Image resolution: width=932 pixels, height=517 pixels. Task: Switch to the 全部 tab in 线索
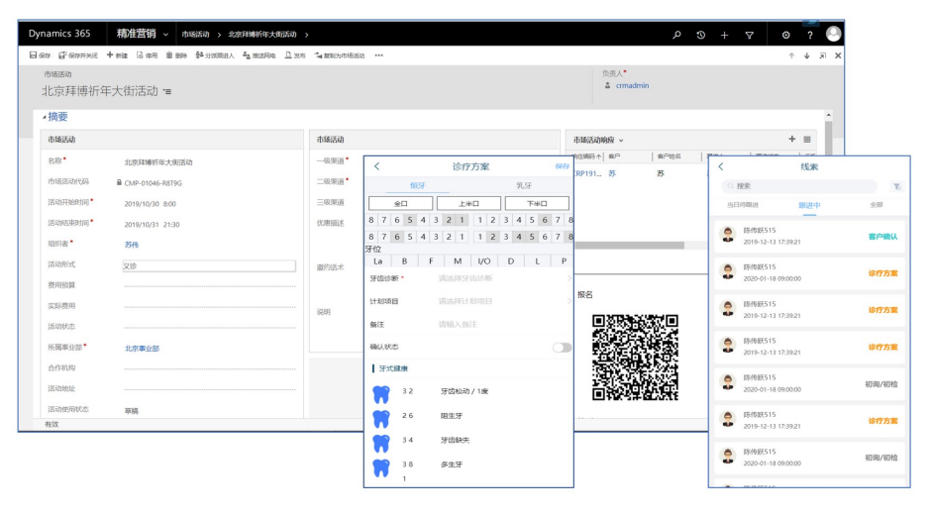point(875,205)
